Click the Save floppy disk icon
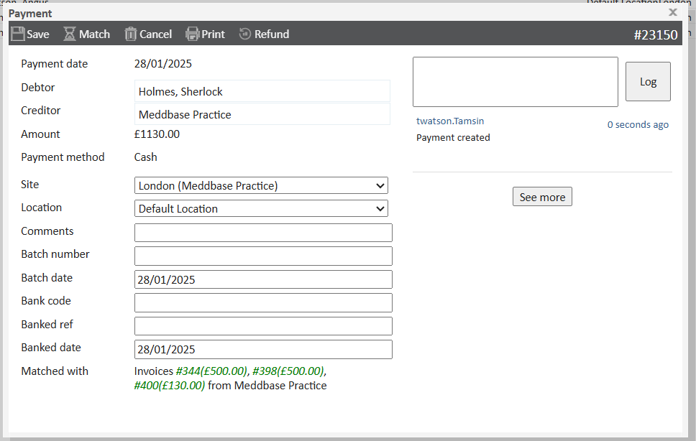The width and height of the screenshot is (696, 441). [x=18, y=34]
